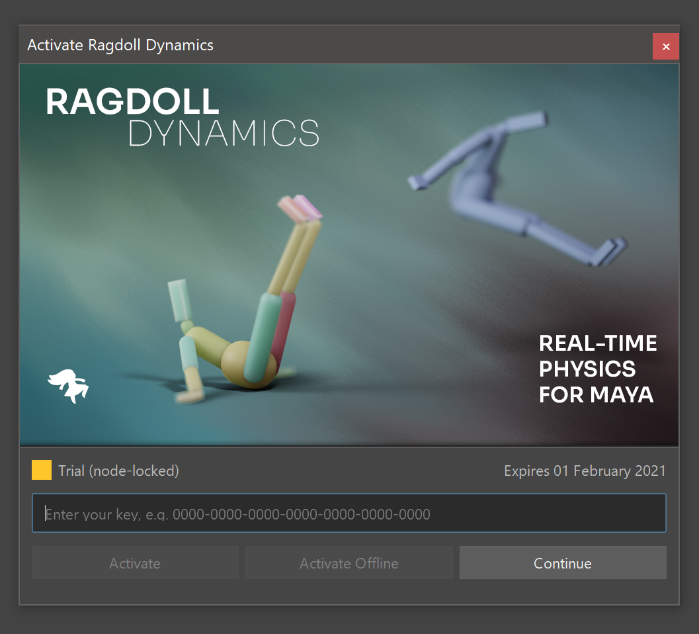Click the blue mannequin's outstretched hand
Screen dimensions: 699x634
point(417,182)
